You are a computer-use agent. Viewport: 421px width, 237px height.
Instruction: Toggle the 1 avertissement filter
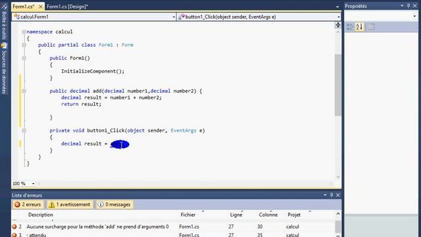[70, 205]
